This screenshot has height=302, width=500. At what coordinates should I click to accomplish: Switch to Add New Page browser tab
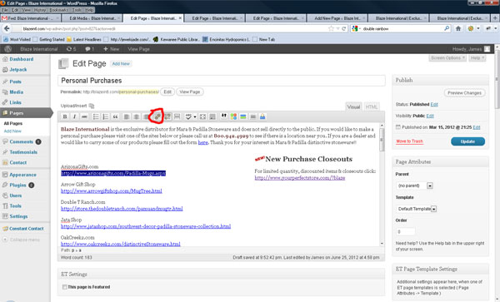337,18
